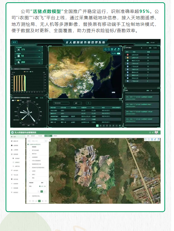The width and height of the screenshot is (174, 231).
Task: Click zoom-out icon on lower satellite map
Action: (x=149, y=139)
